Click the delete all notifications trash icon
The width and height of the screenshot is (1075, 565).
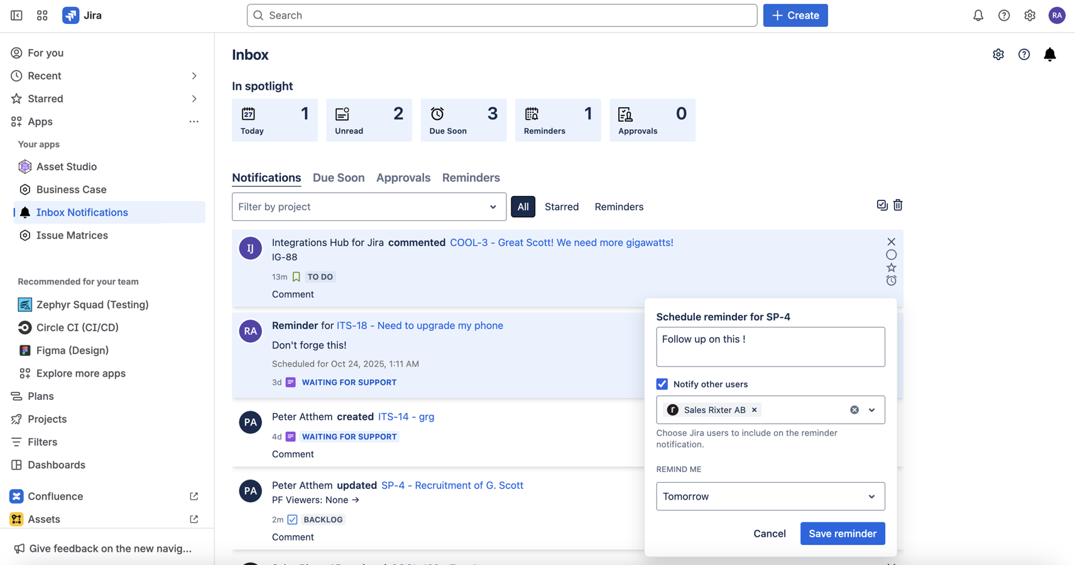click(x=898, y=205)
